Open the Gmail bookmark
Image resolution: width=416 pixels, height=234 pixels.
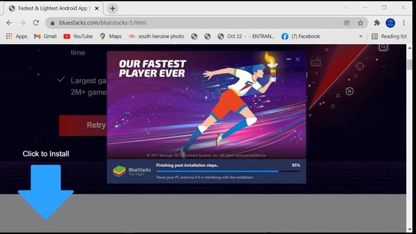[45, 36]
